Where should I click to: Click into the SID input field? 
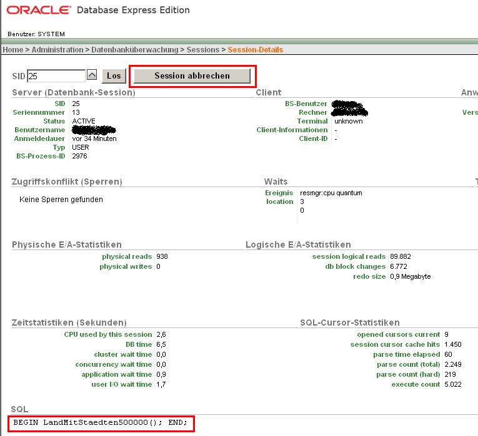pyautogui.click(x=56, y=75)
